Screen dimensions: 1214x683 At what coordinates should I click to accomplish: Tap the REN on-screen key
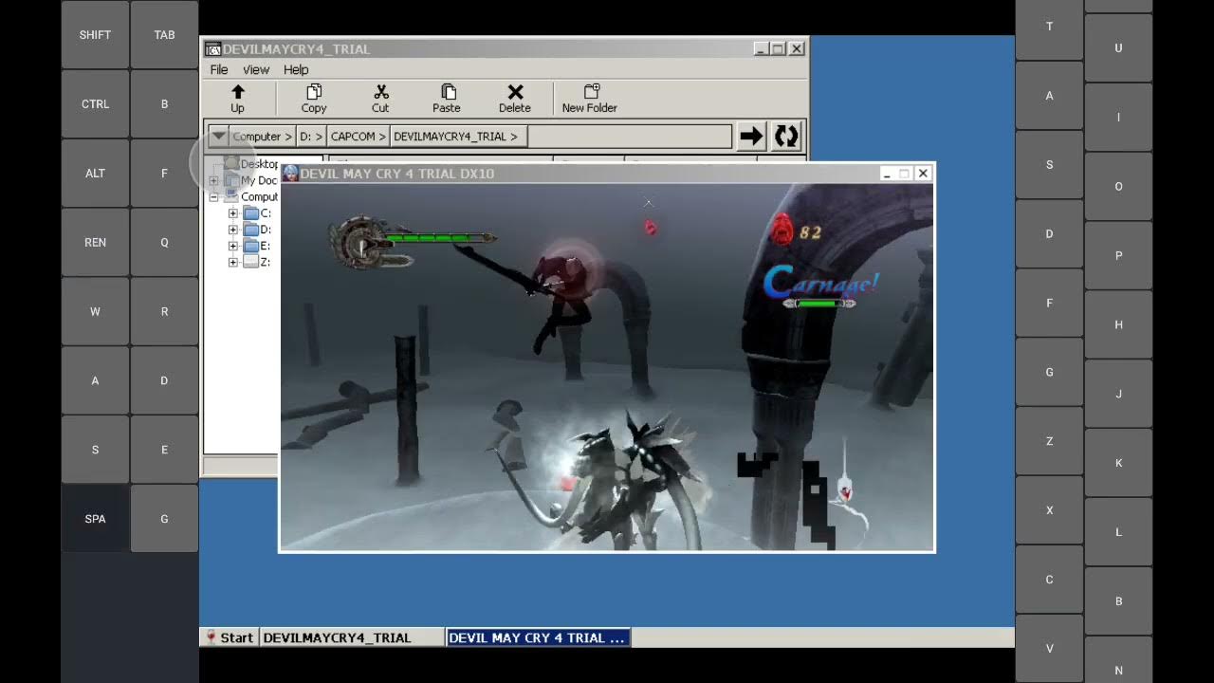coord(95,243)
